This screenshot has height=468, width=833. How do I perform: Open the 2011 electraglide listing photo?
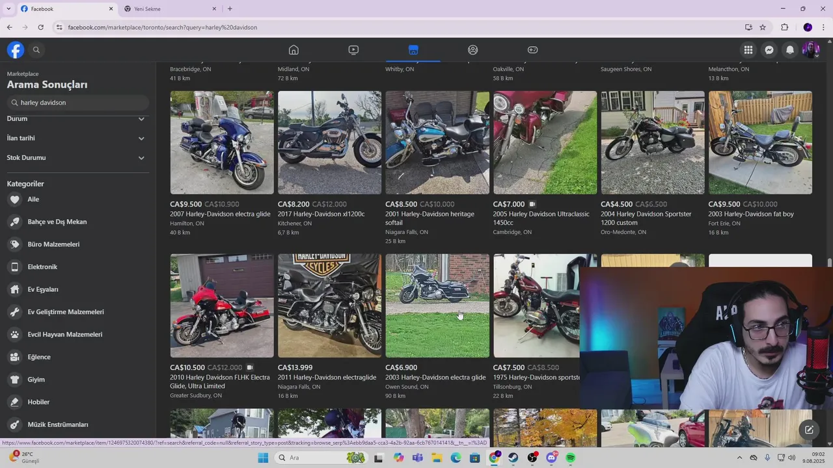point(329,305)
